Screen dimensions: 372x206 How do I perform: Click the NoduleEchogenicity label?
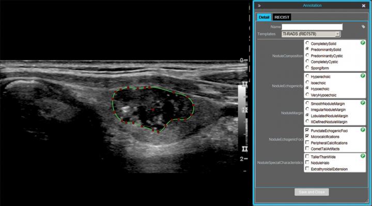[x=287, y=86]
